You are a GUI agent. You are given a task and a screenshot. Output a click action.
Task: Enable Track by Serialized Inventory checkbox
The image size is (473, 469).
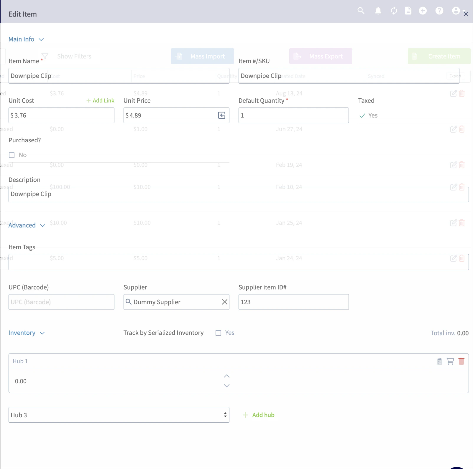click(219, 333)
